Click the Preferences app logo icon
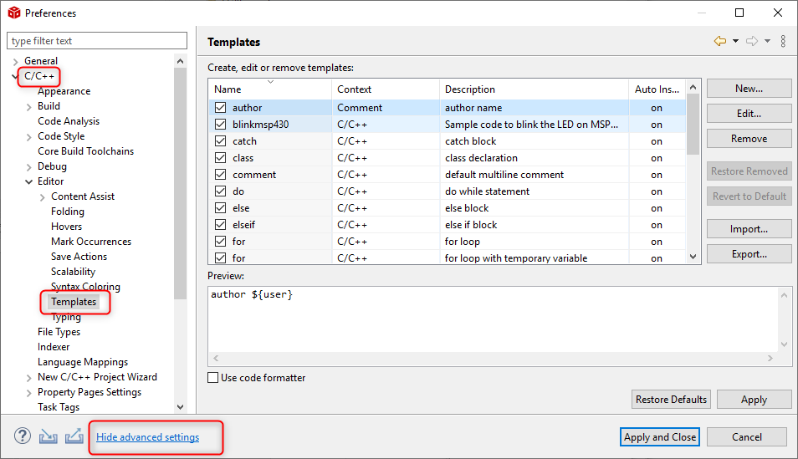Viewport: 798px width, 459px height. 14,13
